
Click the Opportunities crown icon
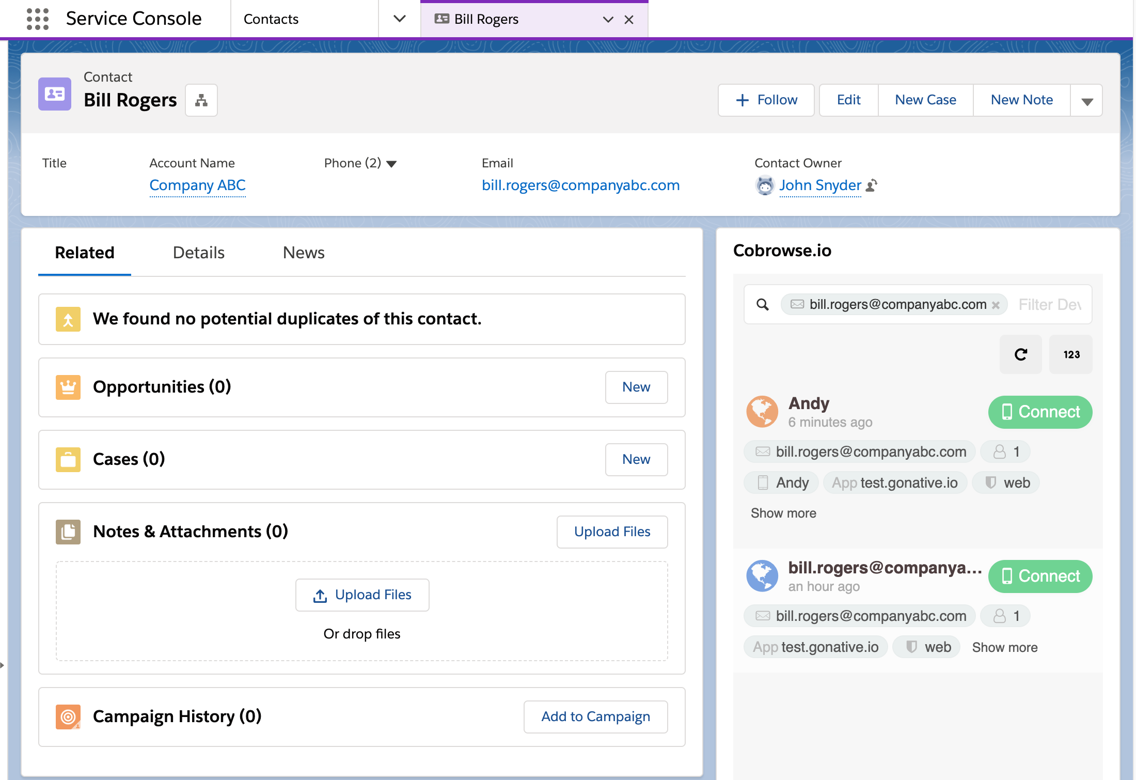68,387
